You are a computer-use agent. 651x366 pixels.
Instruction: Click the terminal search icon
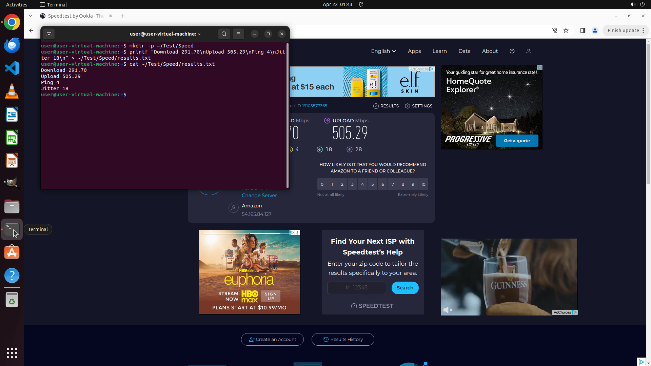(x=224, y=34)
